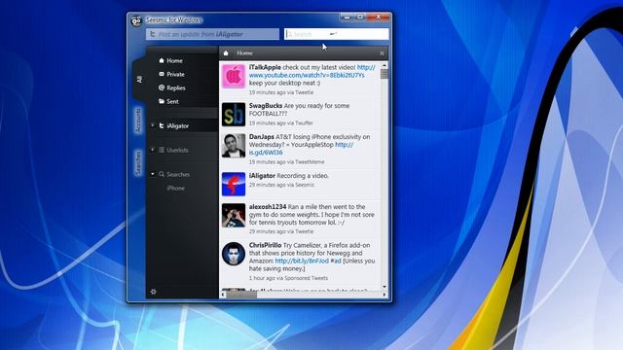Click '19 minutes ago via TweetMeme' text
Screen dimensions: 623x350
coord(286,162)
